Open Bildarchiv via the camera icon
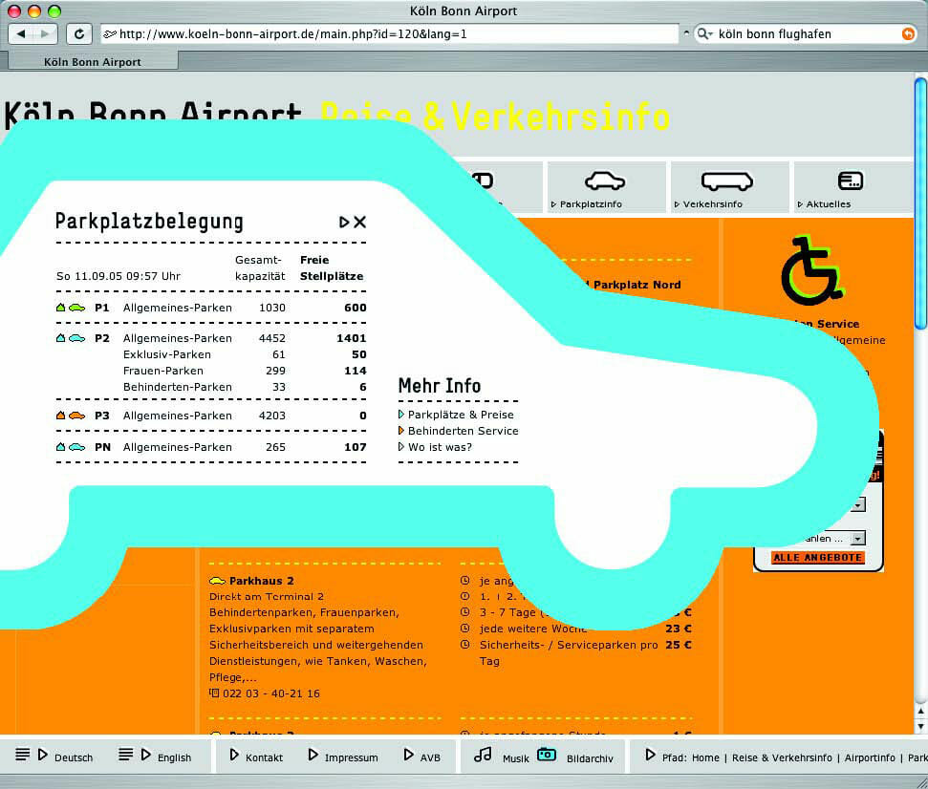The image size is (928, 789). tap(545, 755)
